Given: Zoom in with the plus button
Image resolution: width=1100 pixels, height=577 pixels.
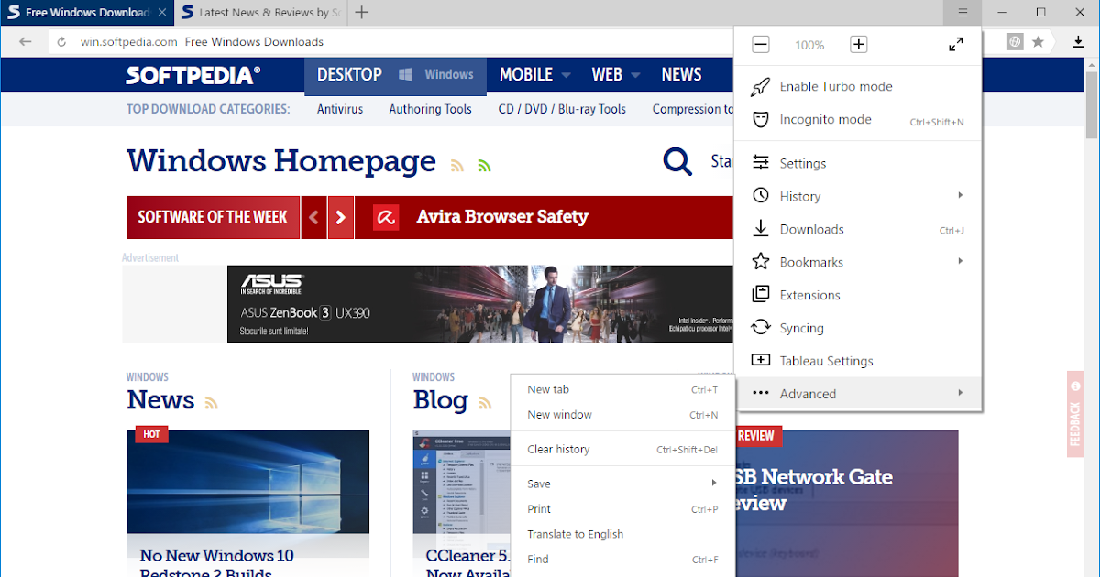Looking at the screenshot, I should [x=858, y=44].
